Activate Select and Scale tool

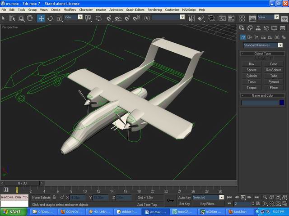click(59, 18)
